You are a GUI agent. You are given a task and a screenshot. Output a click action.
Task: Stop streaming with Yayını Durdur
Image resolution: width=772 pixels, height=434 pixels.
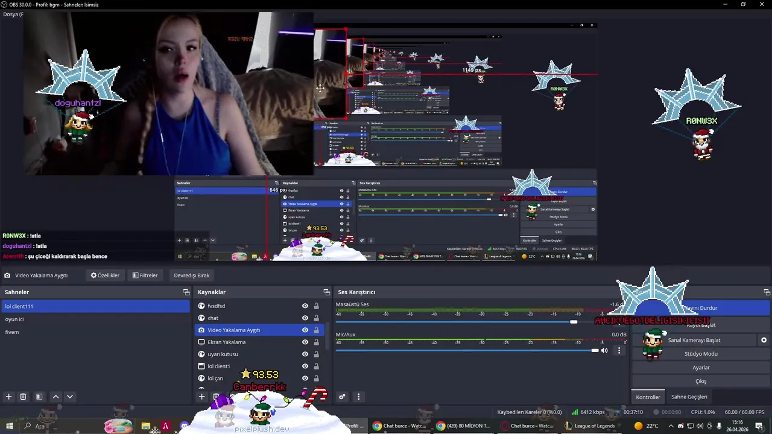(701, 308)
